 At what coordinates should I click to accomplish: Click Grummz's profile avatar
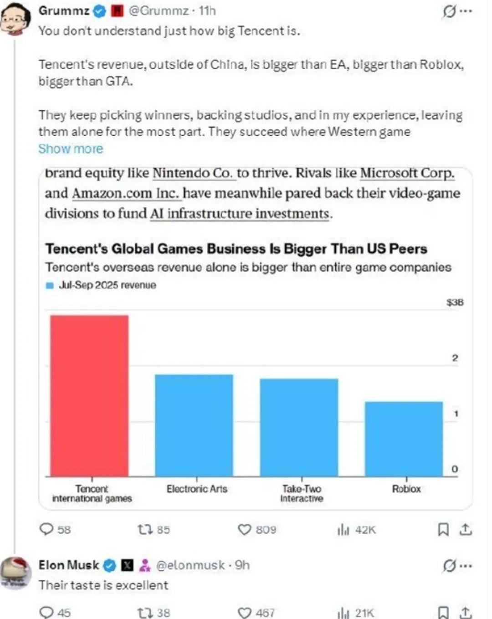point(15,18)
